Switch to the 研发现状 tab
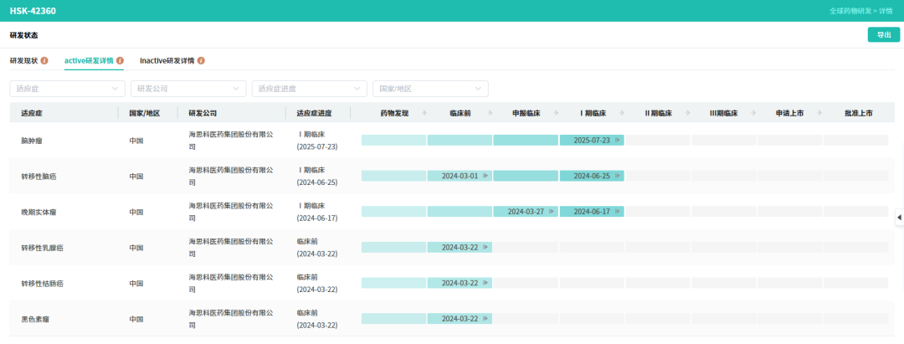 click(x=23, y=61)
